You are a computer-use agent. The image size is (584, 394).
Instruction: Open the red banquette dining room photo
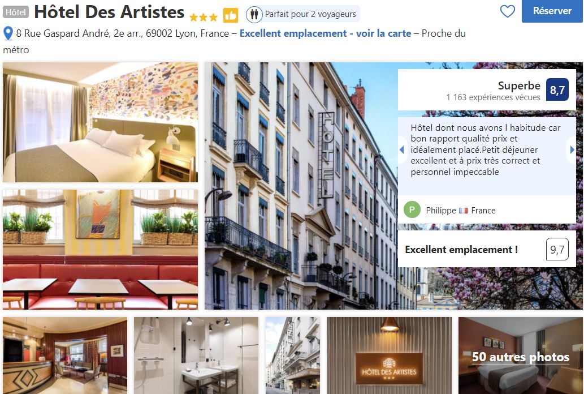100,249
